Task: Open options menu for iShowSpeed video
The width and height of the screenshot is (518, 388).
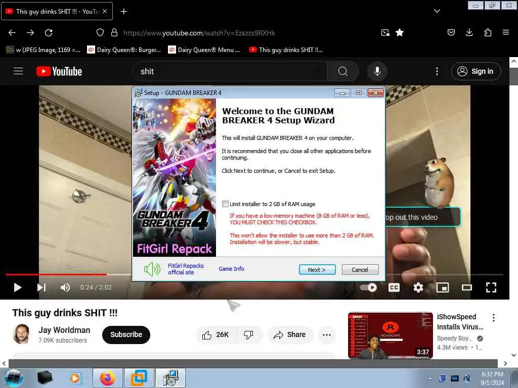Action: tap(494, 318)
